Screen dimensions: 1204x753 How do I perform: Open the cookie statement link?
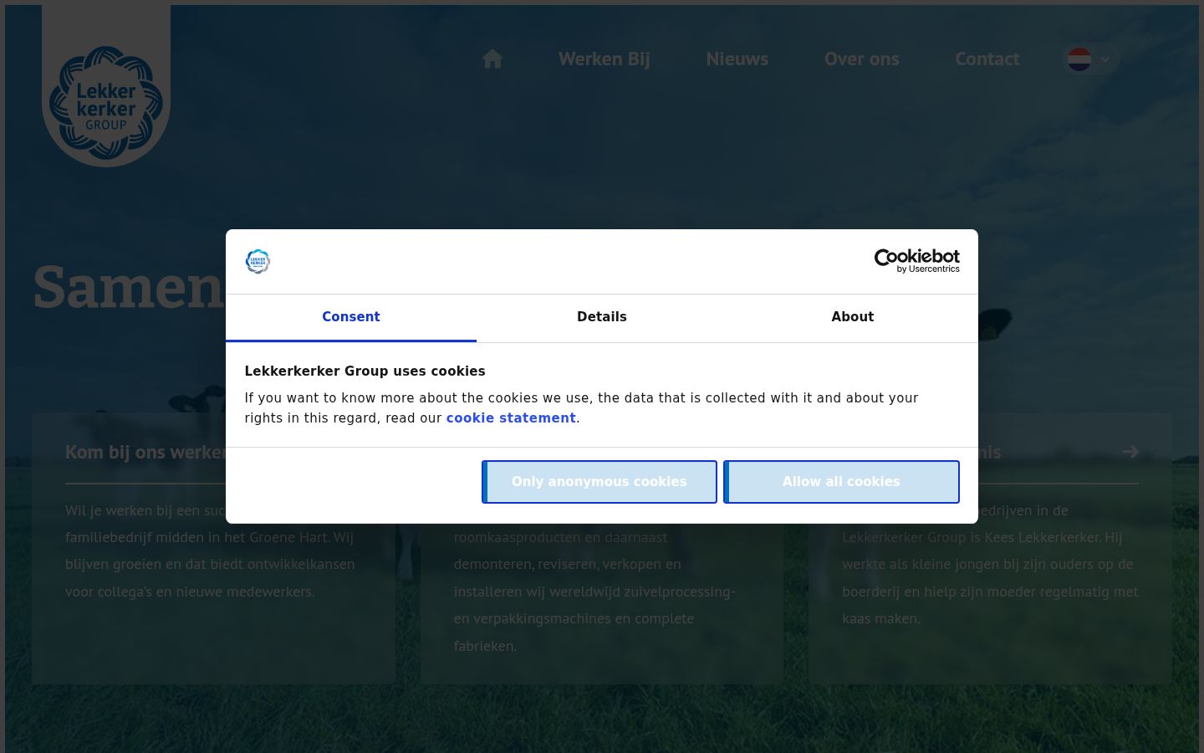point(511,418)
